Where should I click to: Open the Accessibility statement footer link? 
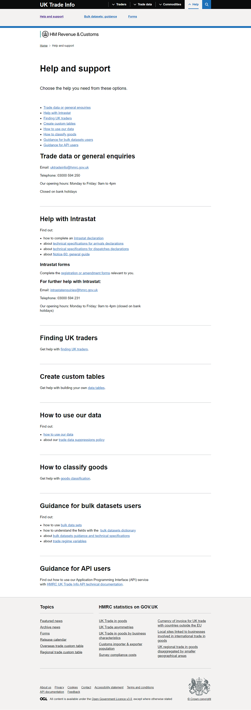click(109, 687)
